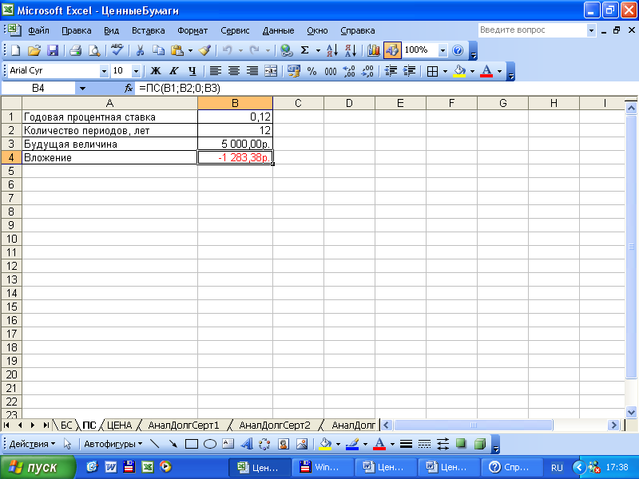Paste from the clipboard icon

pos(177,50)
